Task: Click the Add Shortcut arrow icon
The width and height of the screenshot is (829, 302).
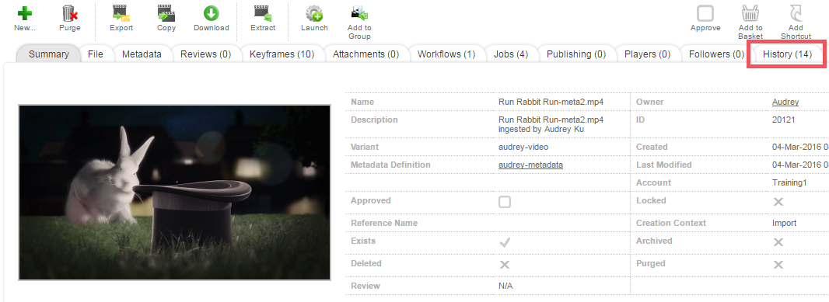Action: [795, 12]
